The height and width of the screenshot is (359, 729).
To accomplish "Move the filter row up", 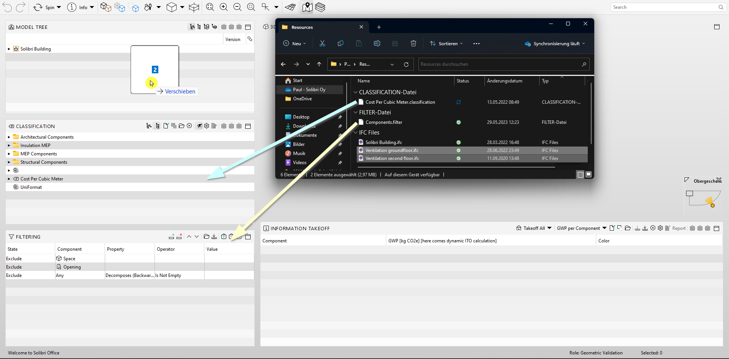I will 189,237.
